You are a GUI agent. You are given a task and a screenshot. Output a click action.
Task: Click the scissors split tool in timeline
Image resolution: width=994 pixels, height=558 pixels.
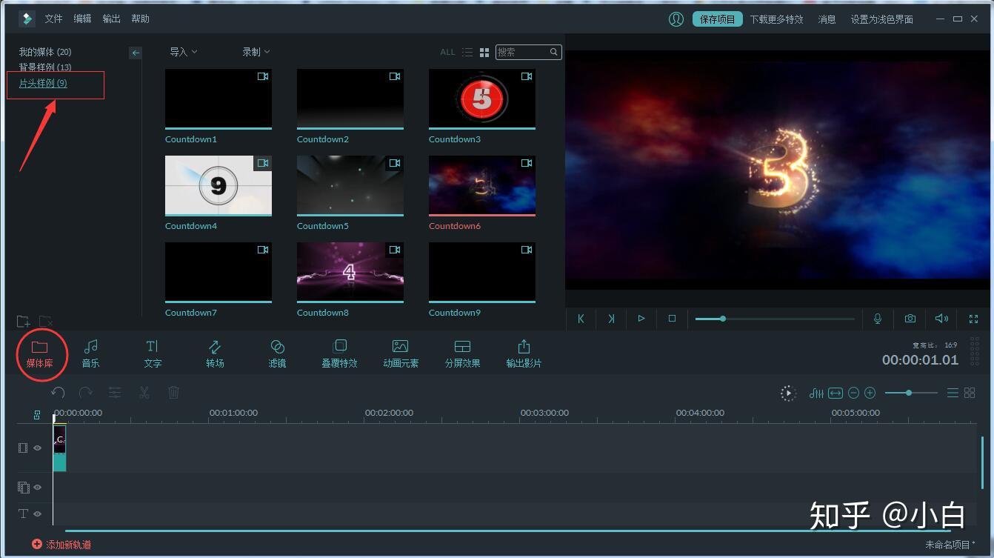144,393
